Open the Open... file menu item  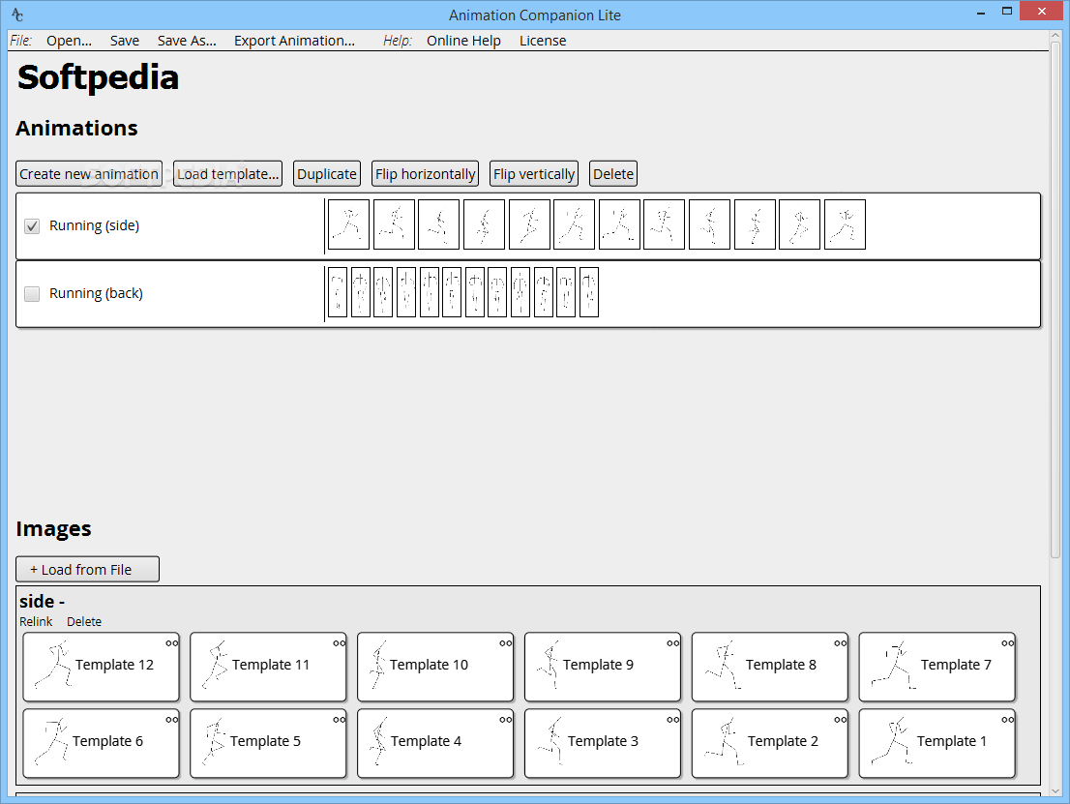pos(69,41)
